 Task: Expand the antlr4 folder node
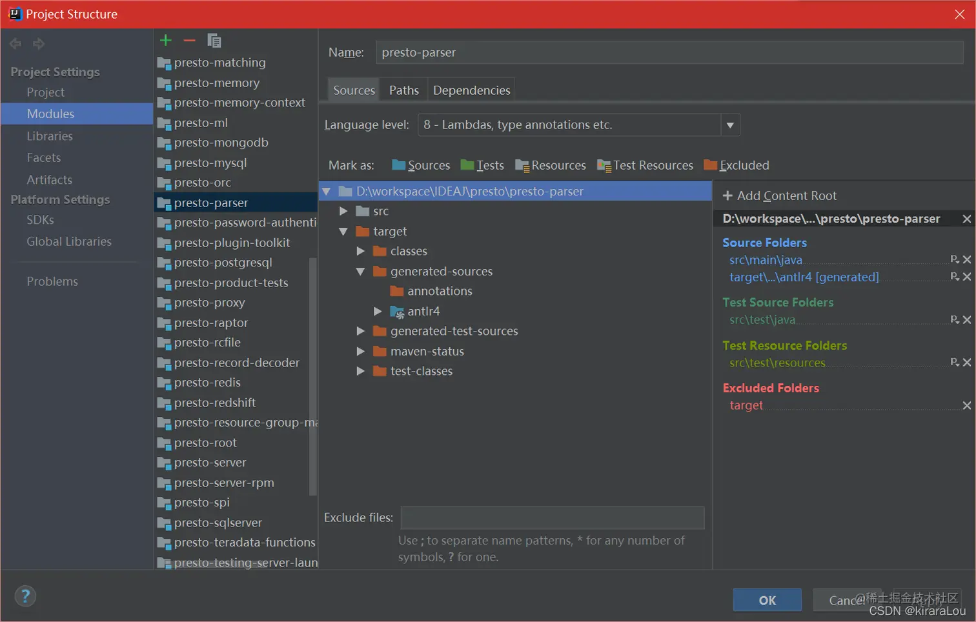point(378,311)
